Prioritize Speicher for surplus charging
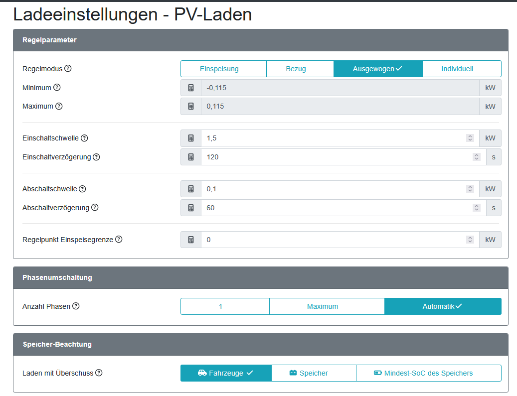Viewport: 517px width, 396px height. coord(314,373)
